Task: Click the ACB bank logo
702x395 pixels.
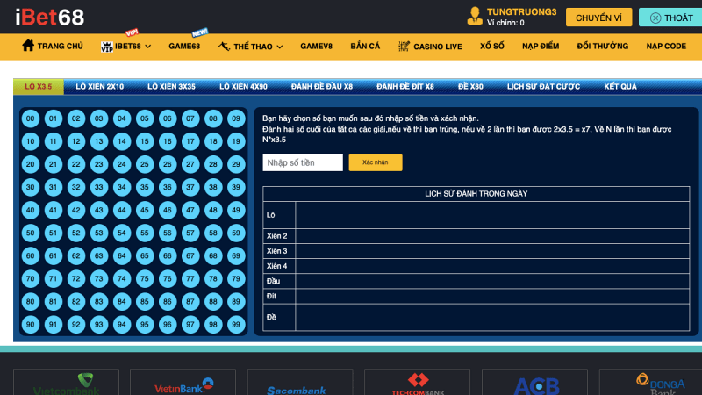Action: click(535, 384)
